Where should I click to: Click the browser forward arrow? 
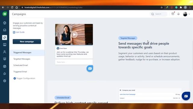pyautogui.click(x=8, y=7)
